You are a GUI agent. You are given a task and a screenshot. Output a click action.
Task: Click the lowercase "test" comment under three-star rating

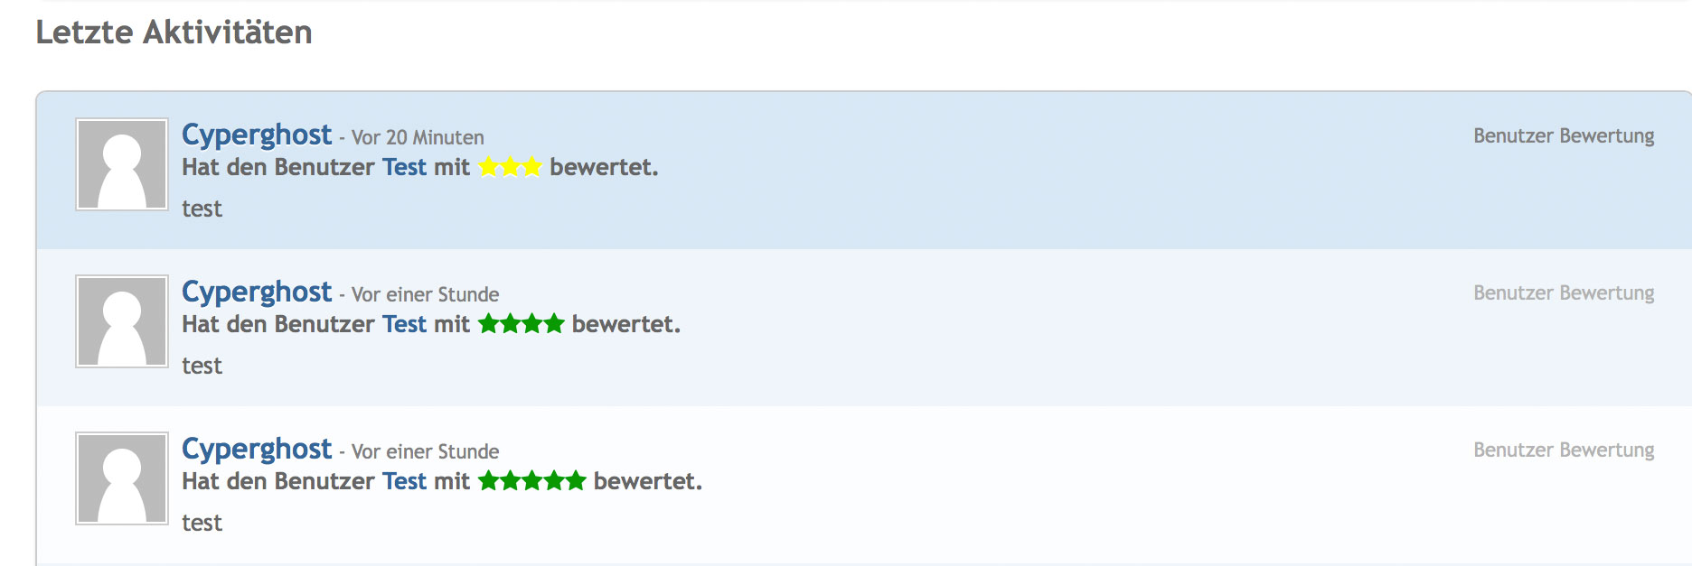202,209
